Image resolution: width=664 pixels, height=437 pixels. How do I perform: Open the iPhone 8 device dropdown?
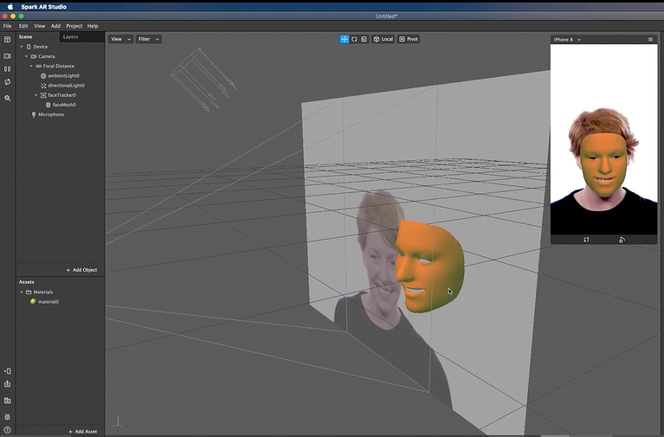[567, 39]
